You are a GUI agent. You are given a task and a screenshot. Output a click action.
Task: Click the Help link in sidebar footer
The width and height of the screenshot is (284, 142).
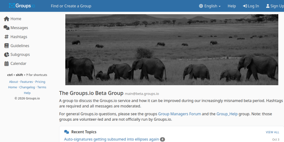tap(27, 93)
